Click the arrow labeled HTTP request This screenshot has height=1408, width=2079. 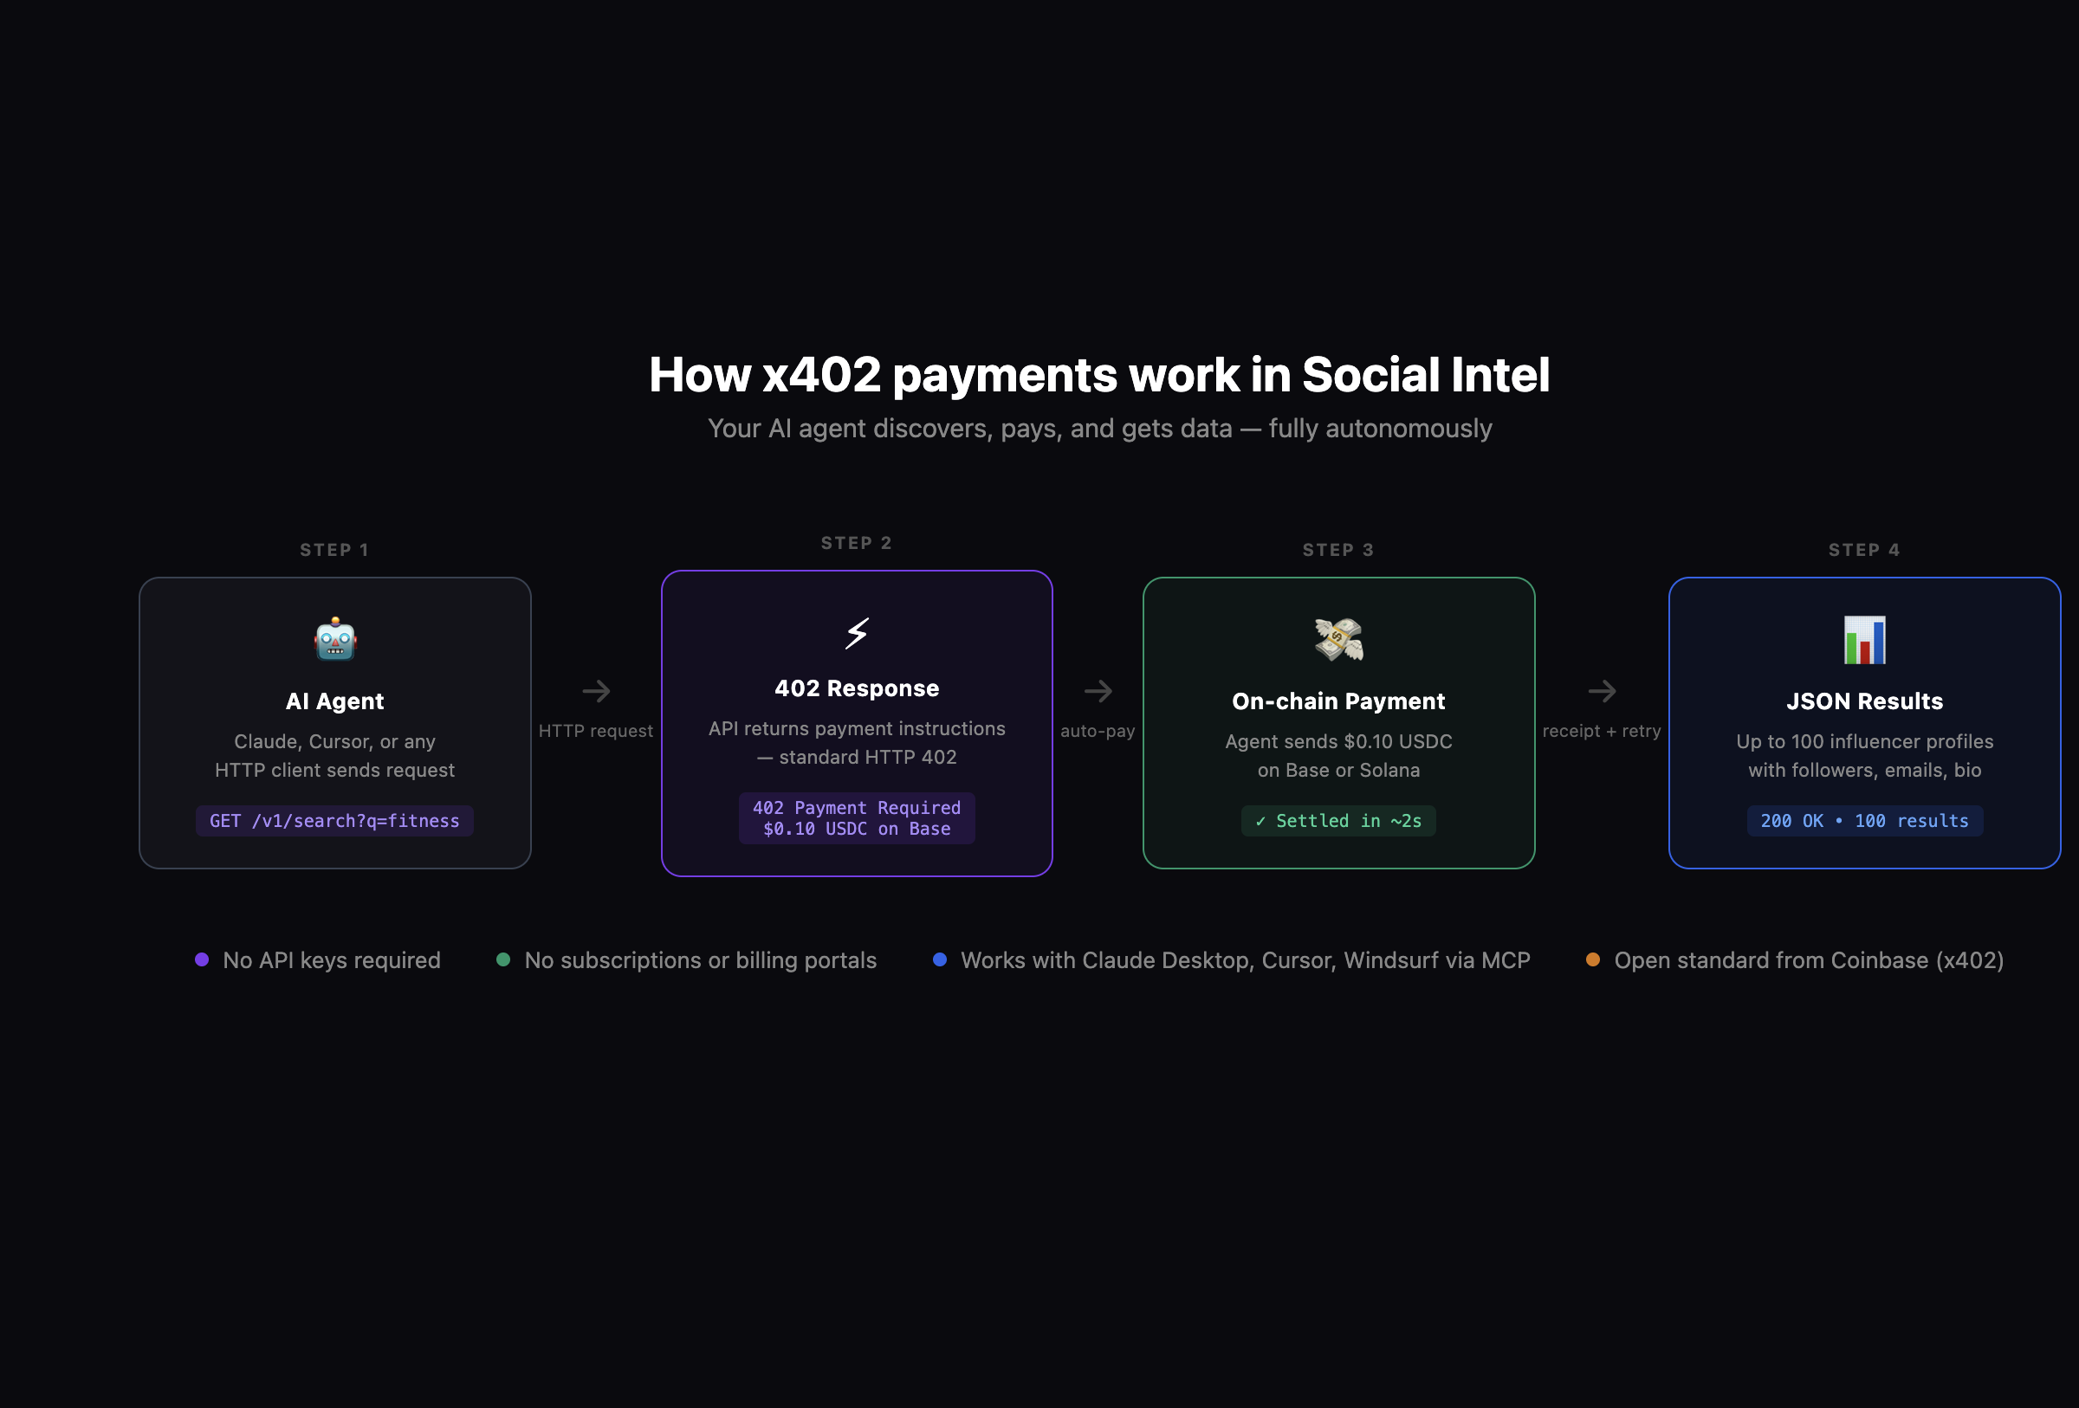click(596, 691)
